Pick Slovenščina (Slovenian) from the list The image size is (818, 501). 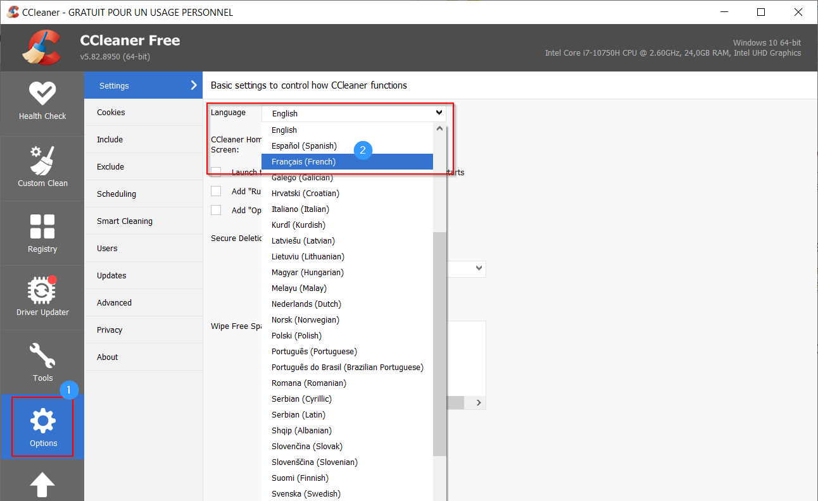click(x=348, y=462)
